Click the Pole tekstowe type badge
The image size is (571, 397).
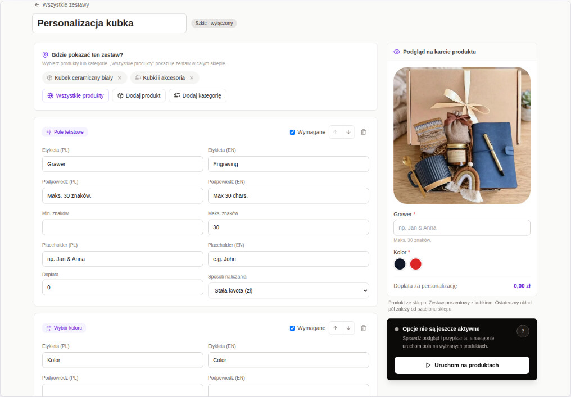click(x=65, y=132)
